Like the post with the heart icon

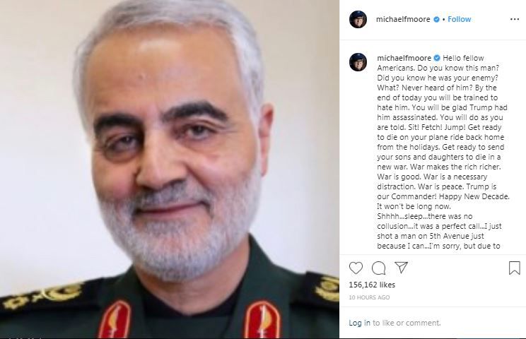coord(356,268)
